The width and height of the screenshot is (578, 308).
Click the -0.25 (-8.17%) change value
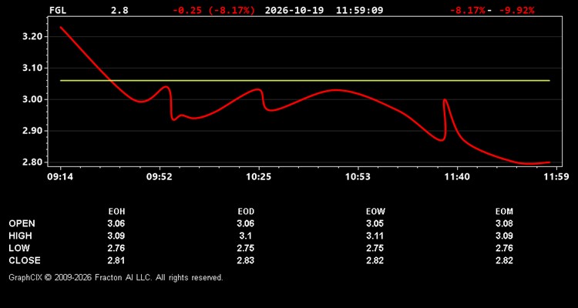coord(213,10)
